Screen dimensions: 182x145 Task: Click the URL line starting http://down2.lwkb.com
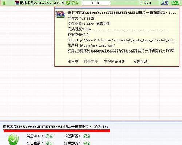click(122, 40)
